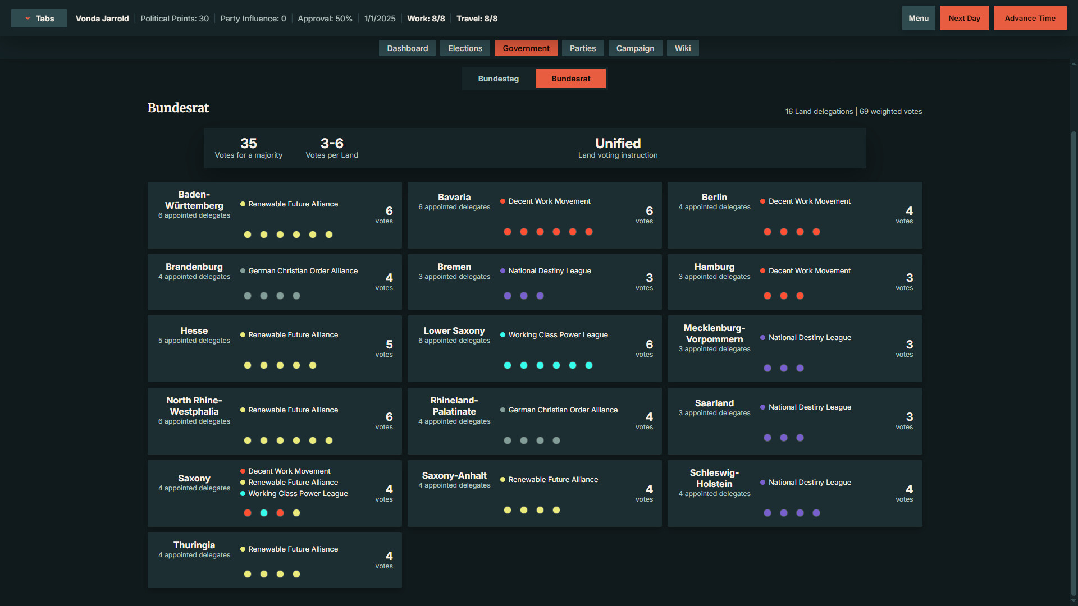Image resolution: width=1078 pixels, height=606 pixels.
Task: Open the Campaign tab
Action: [635, 48]
